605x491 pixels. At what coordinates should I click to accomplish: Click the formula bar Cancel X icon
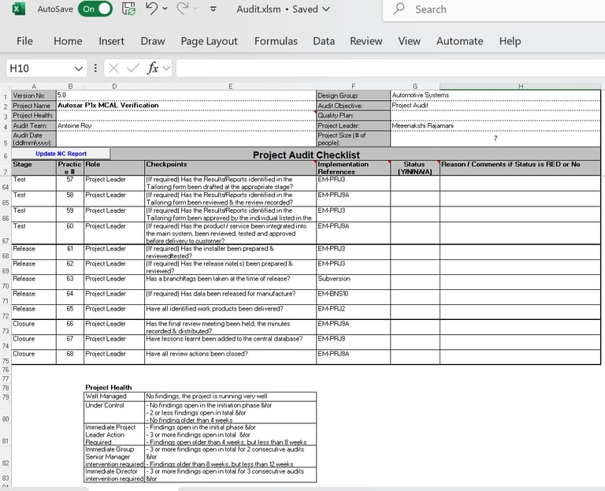tap(113, 69)
